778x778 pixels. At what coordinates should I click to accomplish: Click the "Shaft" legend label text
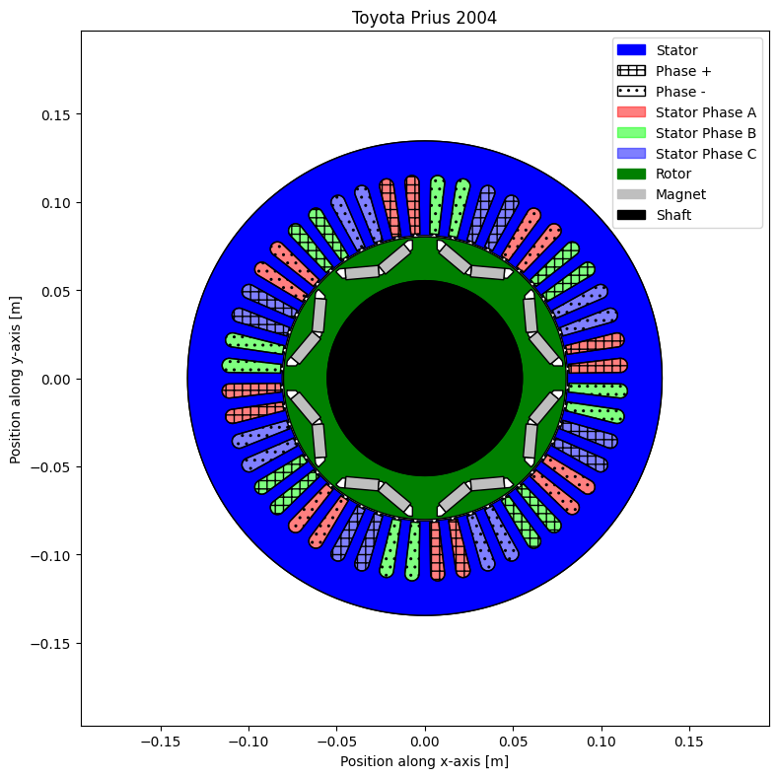coord(673,215)
